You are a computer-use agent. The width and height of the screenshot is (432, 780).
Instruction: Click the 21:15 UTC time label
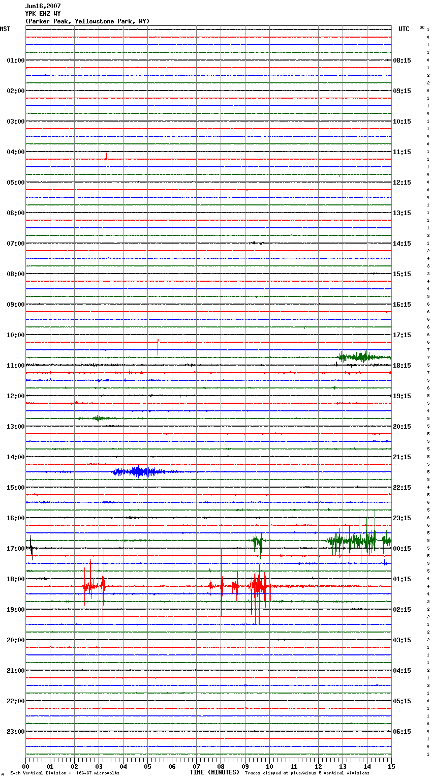(402, 457)
